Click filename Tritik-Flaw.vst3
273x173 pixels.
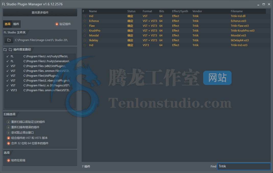[x=240, y=26]
